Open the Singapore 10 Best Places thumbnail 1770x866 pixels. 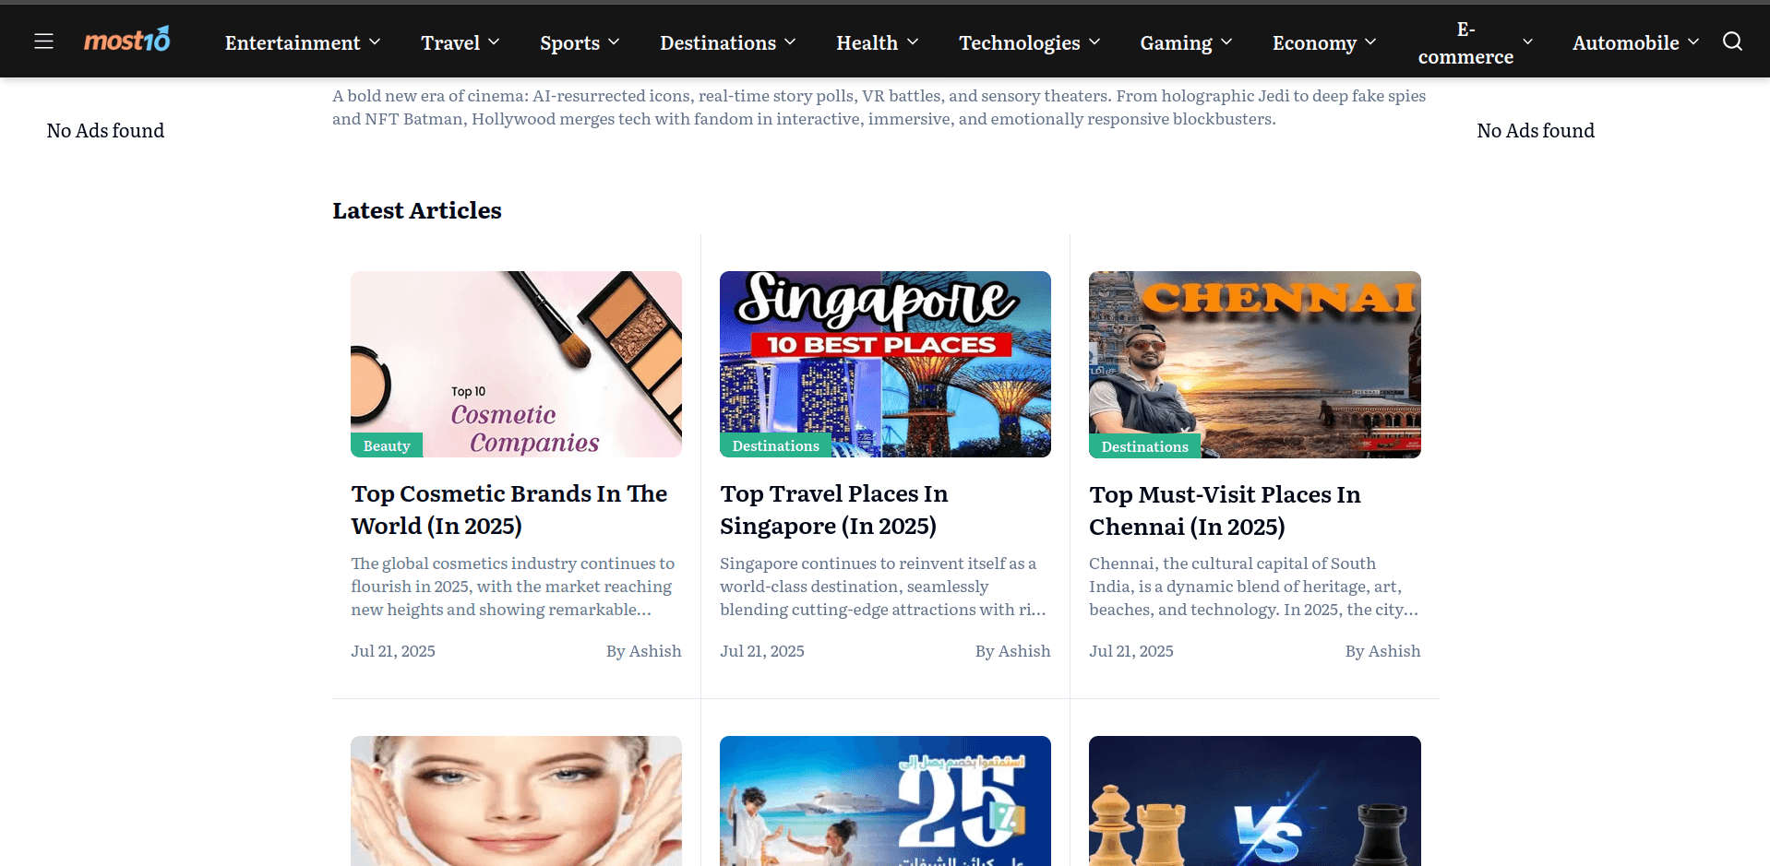tap(885, 364)
